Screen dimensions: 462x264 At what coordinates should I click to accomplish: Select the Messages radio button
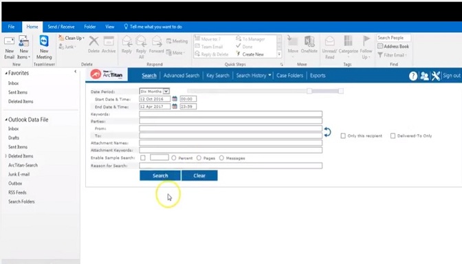point(221,158)
